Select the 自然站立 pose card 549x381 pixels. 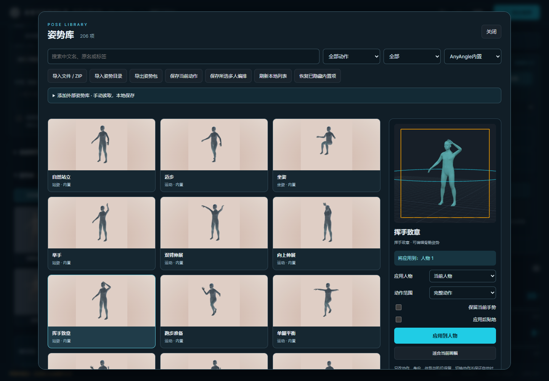[x=101, y=155]
